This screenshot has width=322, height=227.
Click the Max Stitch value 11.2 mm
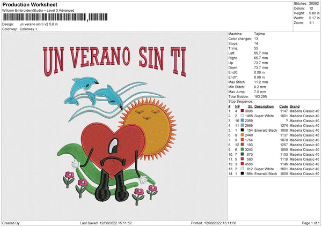(261, 82)
